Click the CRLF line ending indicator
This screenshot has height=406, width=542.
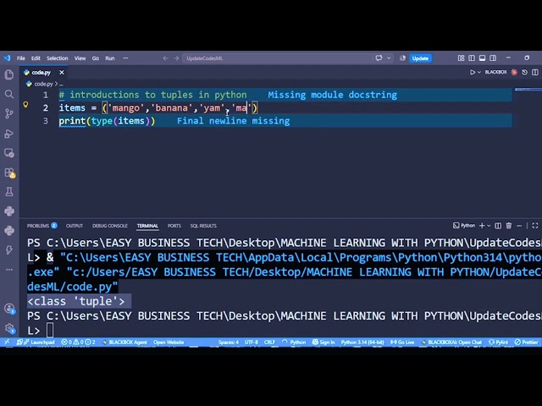point(269,342)
